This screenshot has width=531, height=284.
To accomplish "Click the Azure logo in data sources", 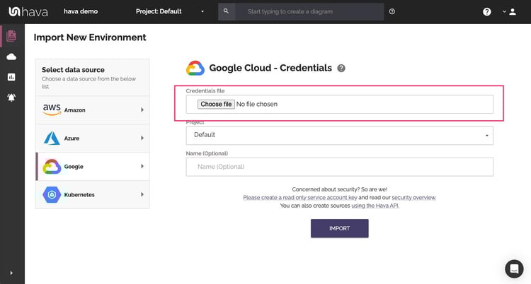I will pyautogui.click(x=52, y=138).
